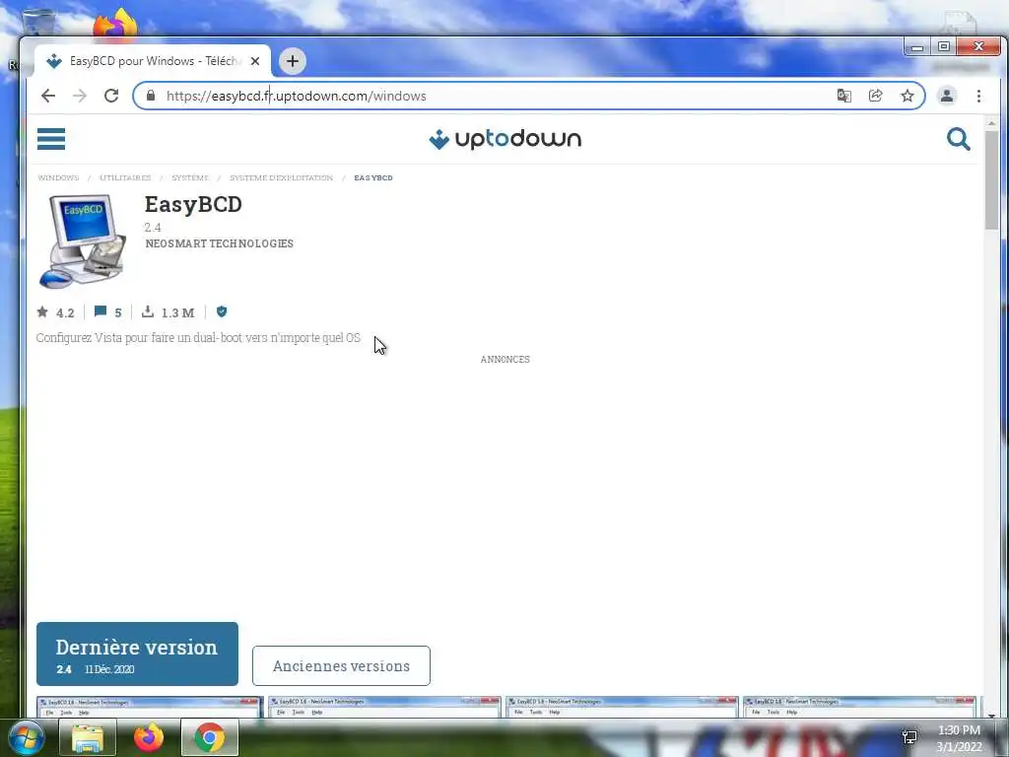Reload the page with refresh icon

[x=111, y=96]
